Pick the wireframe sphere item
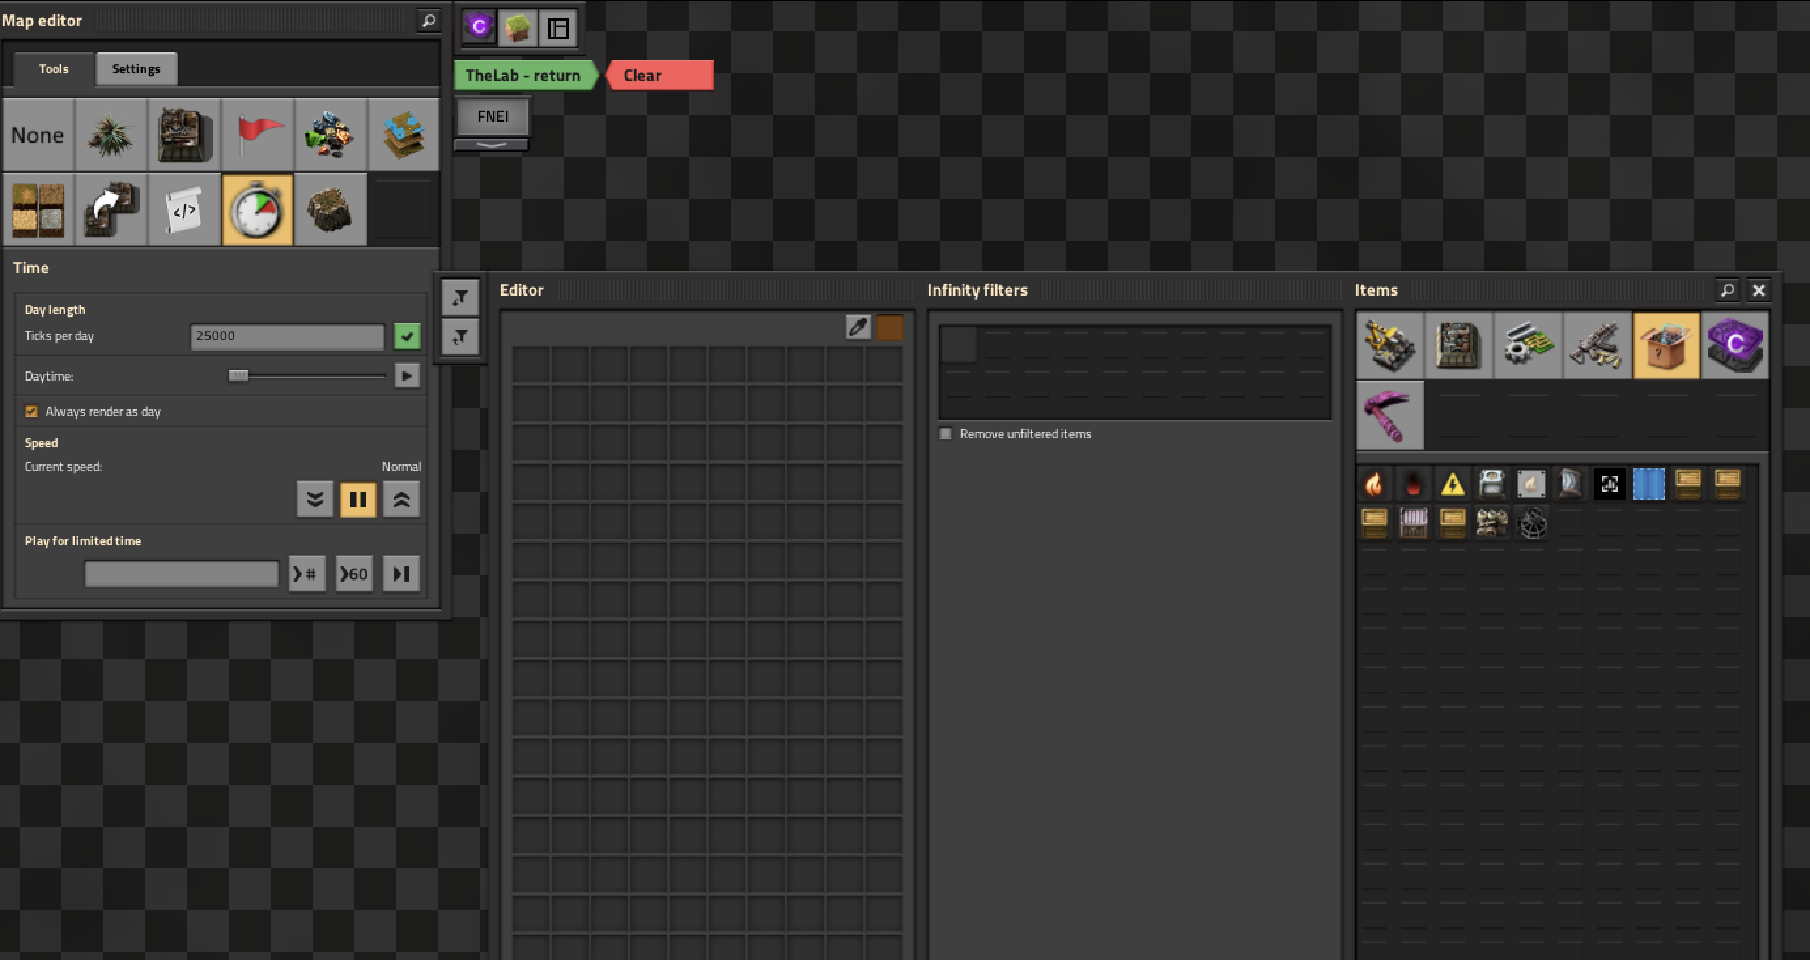 (1531, 523)
